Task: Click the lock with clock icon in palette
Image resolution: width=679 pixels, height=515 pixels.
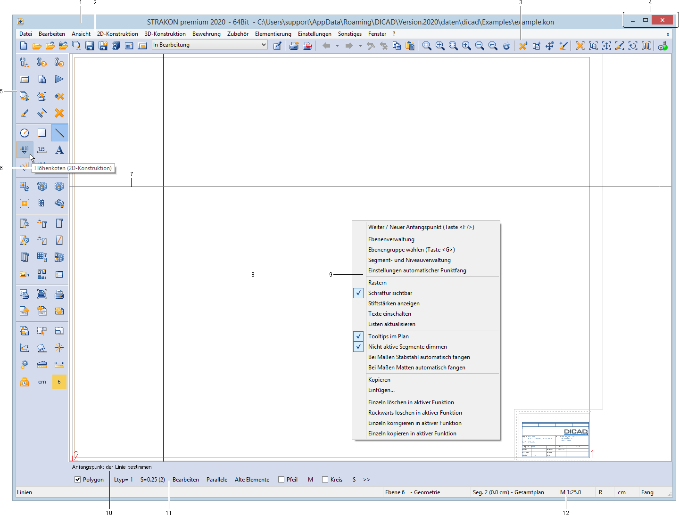Action: 25,382
